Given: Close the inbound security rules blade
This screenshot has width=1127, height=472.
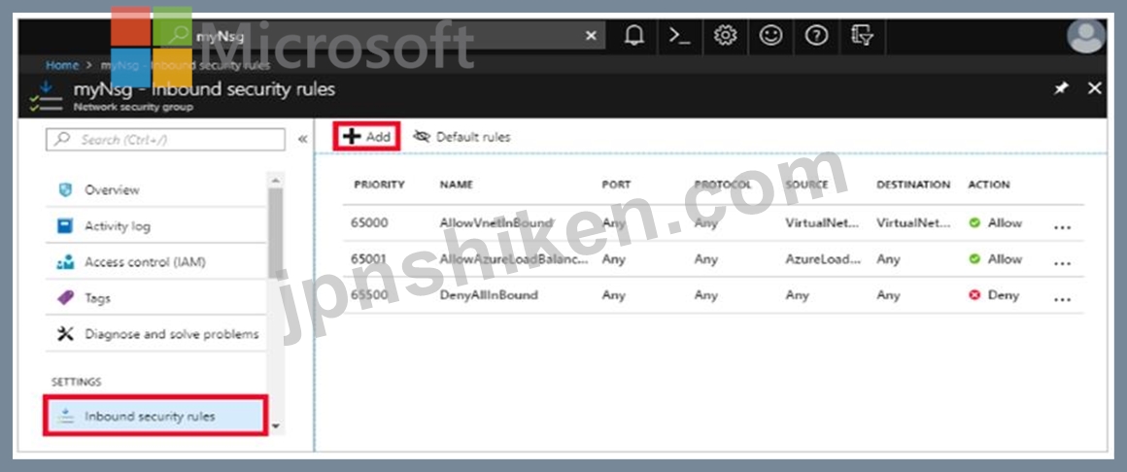Looking at the screenshot, I should coord(1095,88).
